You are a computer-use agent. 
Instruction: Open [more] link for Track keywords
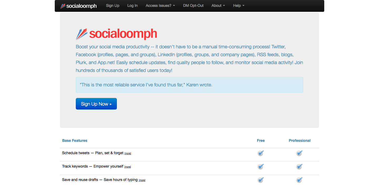[127, 167]
